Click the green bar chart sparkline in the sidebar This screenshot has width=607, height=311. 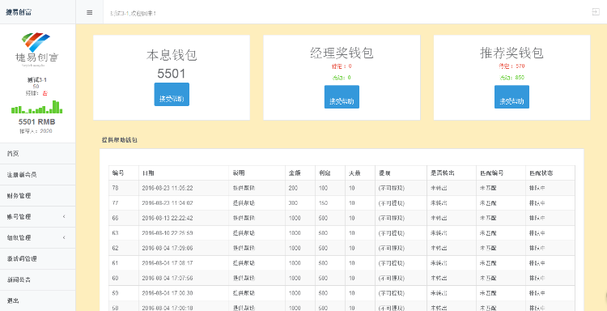(36, 107)
